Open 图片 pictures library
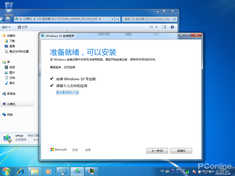Image resolution: width=235 pixels, height=176 pixels. 10,73
